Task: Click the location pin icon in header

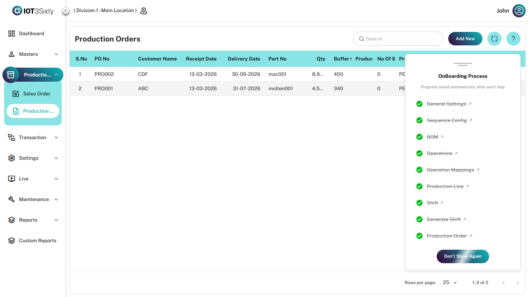Action: 144,11
